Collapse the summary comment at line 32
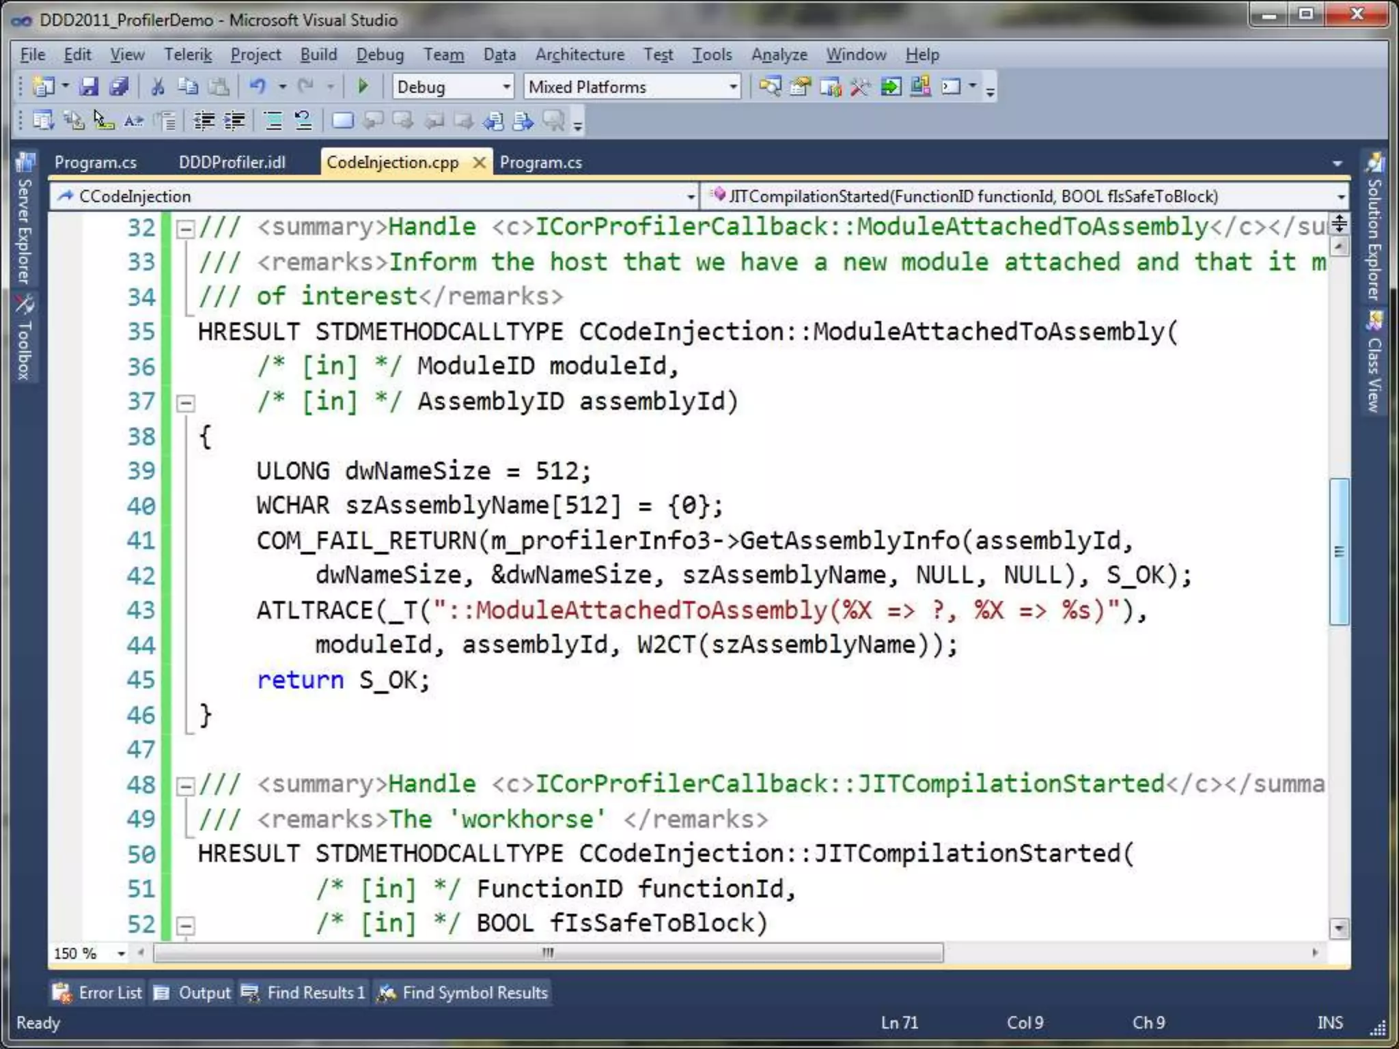 click(x=184, y=229)
